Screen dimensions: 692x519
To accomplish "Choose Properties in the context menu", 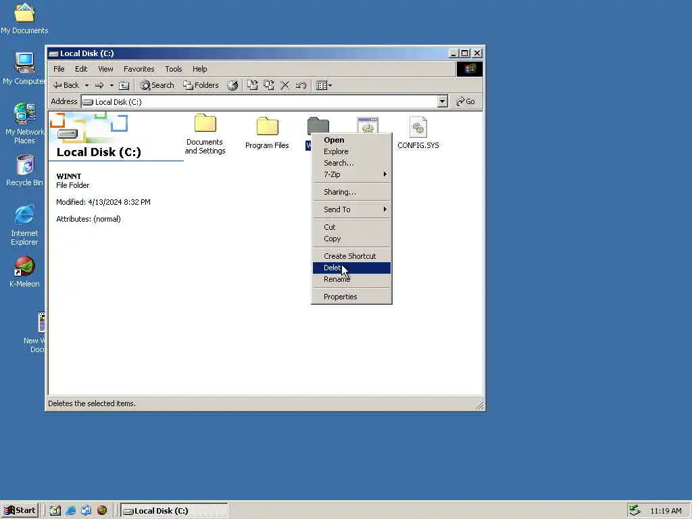I will click(x=351, y=297).
